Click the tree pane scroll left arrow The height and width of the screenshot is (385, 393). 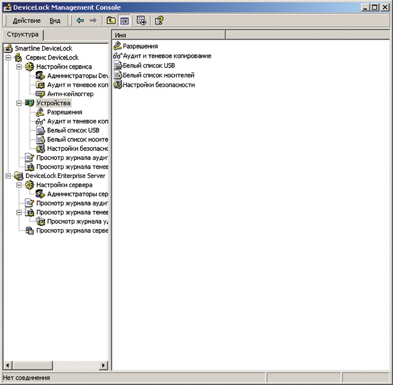(x=7, y=366)
